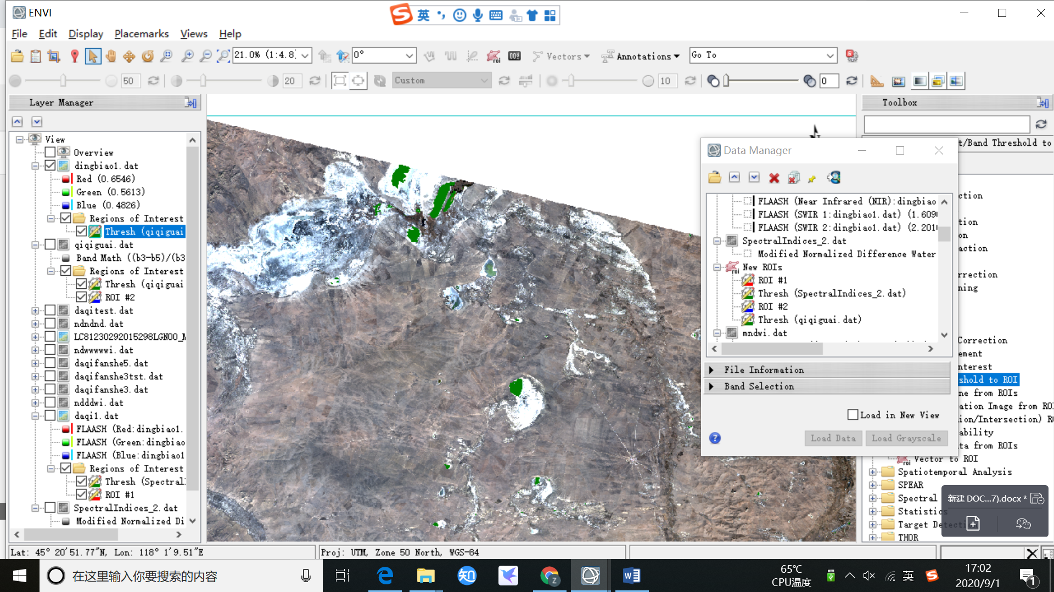The width and height of the screenshot is (1054, 592).
Task: Enable the daqitest.dat layer checkbox
Action: 50,310
